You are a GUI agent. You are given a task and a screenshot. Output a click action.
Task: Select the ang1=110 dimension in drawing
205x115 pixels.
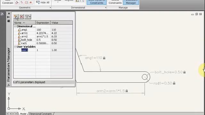[x=93, y=58]
